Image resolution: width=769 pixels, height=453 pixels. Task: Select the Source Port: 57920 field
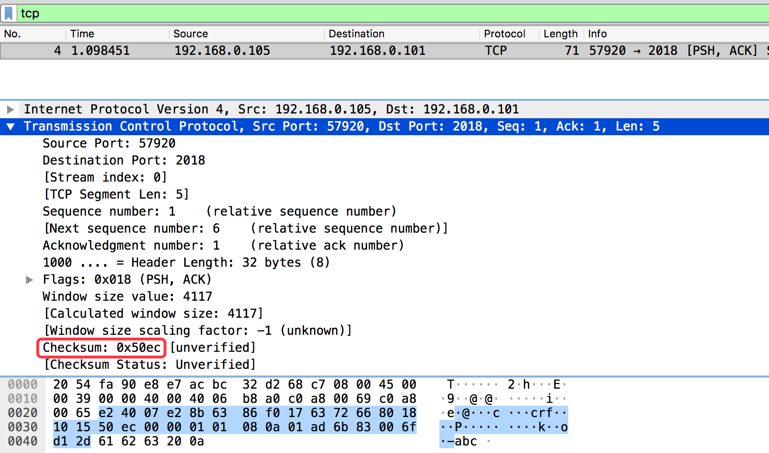[109, 143]
